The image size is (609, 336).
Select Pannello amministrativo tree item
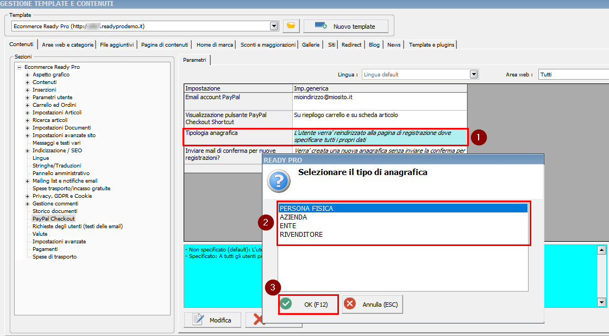tap(61, 173)
